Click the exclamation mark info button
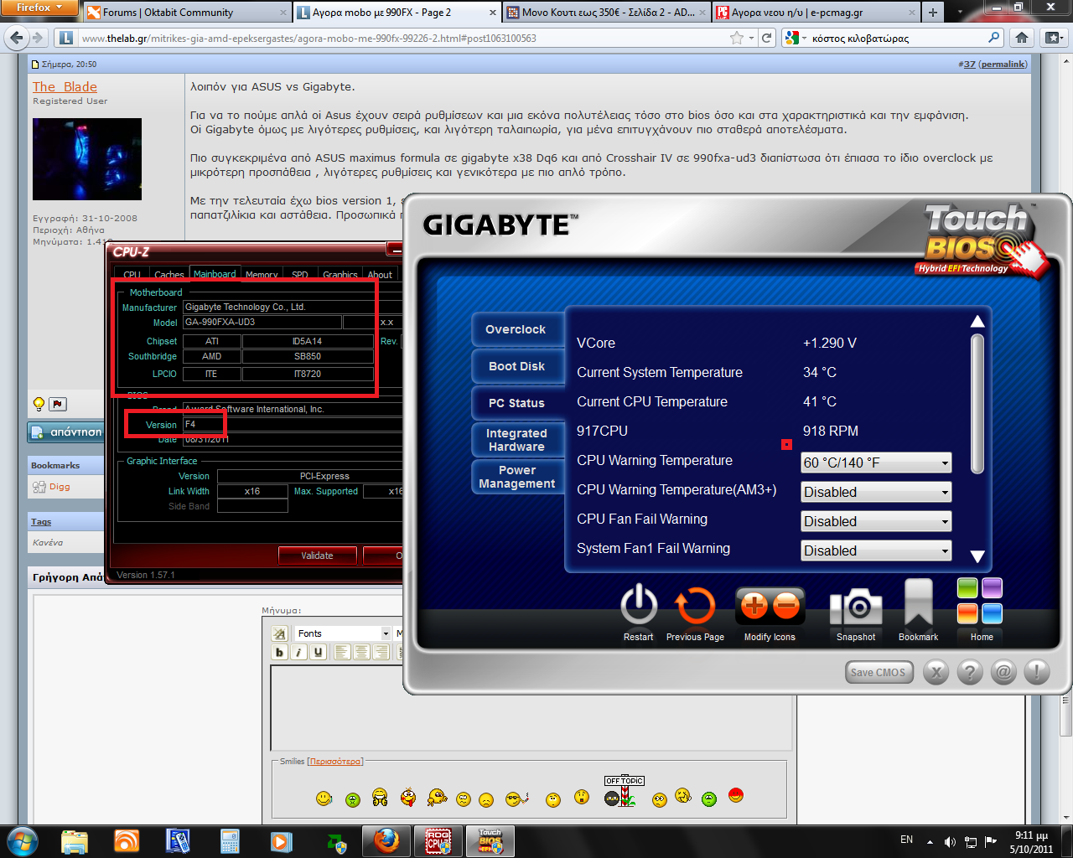 click(1037, 672)
